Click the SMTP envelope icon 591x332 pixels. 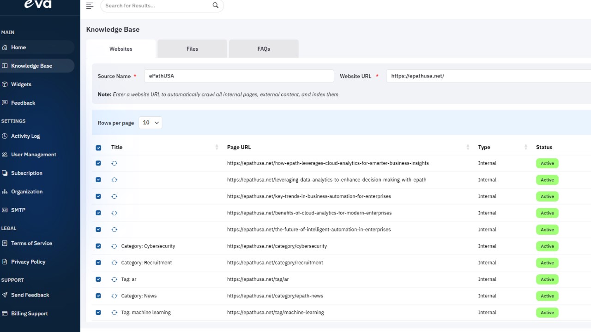pyautogui.click(x=5, y=210)
